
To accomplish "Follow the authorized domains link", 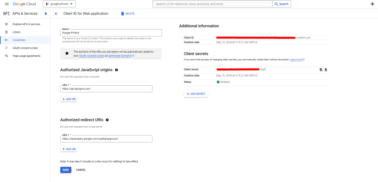I will coord(121,56).
